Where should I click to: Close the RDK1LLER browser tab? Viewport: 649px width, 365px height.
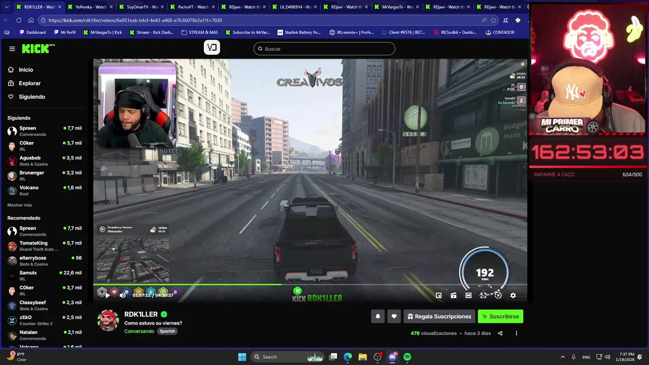[x=59, y=7]
